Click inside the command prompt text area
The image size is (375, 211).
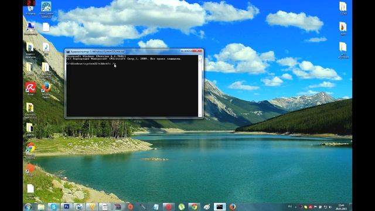pos(132,86)
